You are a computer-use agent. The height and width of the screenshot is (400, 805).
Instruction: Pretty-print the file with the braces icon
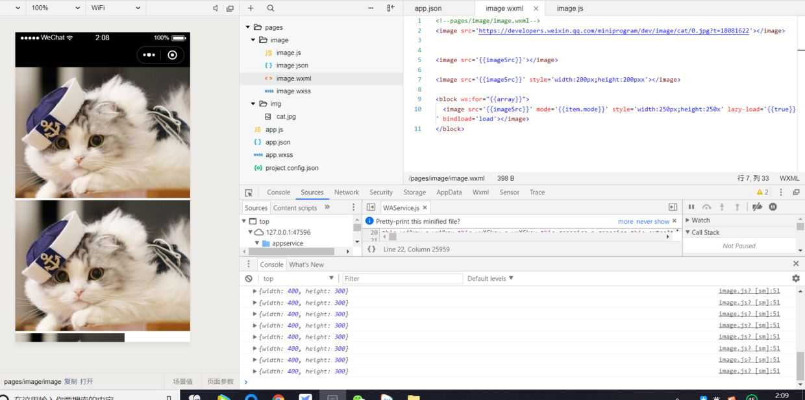click(x=371, y=249)
